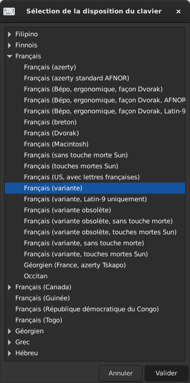Select the top-level Géorgien row
The image size is (190, 383).
pyautogui.click(x=95, y=331)
